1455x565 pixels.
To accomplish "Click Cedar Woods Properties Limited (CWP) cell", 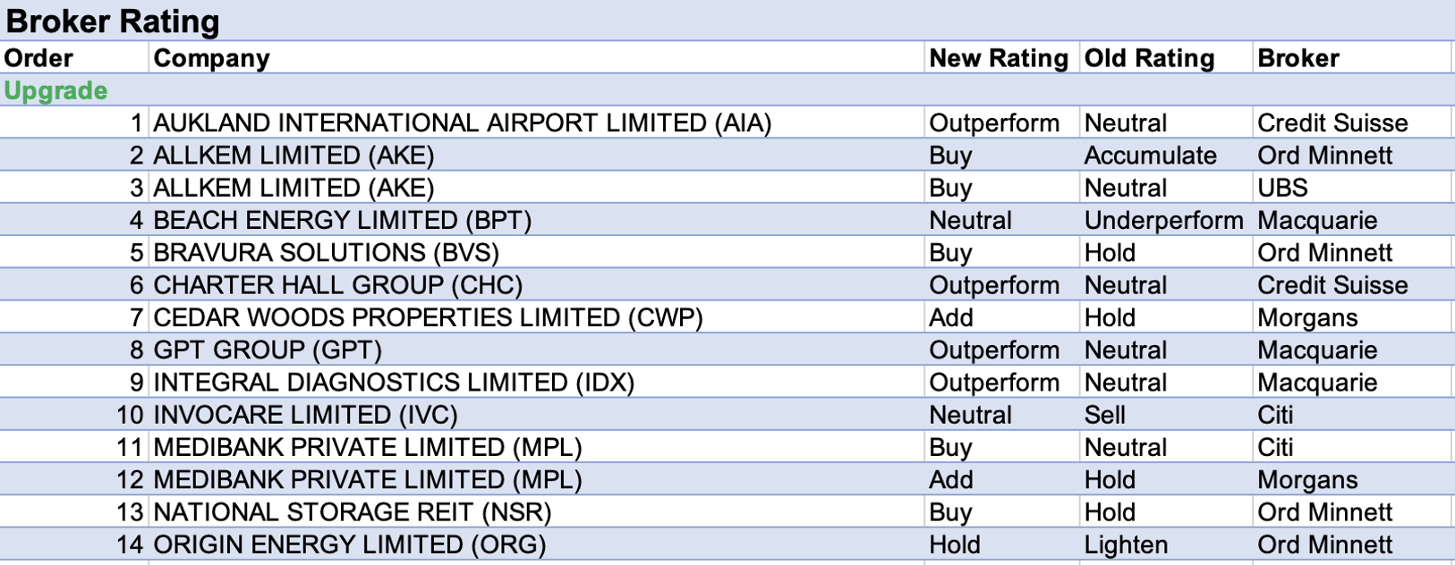I will [x=428, y=317].
